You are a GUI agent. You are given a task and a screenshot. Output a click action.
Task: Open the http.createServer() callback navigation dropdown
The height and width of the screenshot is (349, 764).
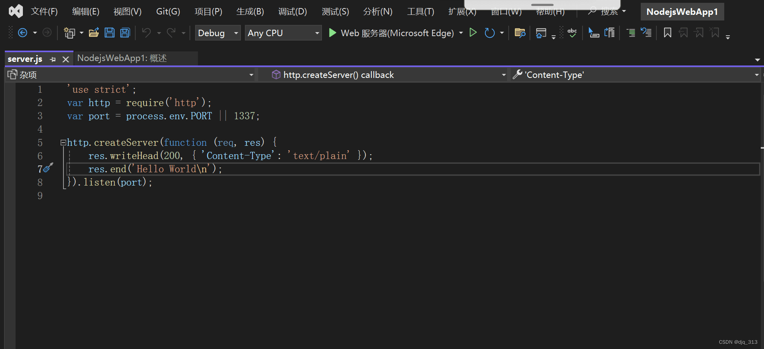(383, 75)
